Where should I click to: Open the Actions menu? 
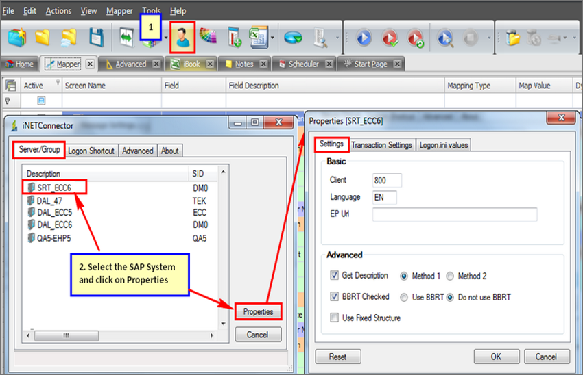tap(58, 11)
